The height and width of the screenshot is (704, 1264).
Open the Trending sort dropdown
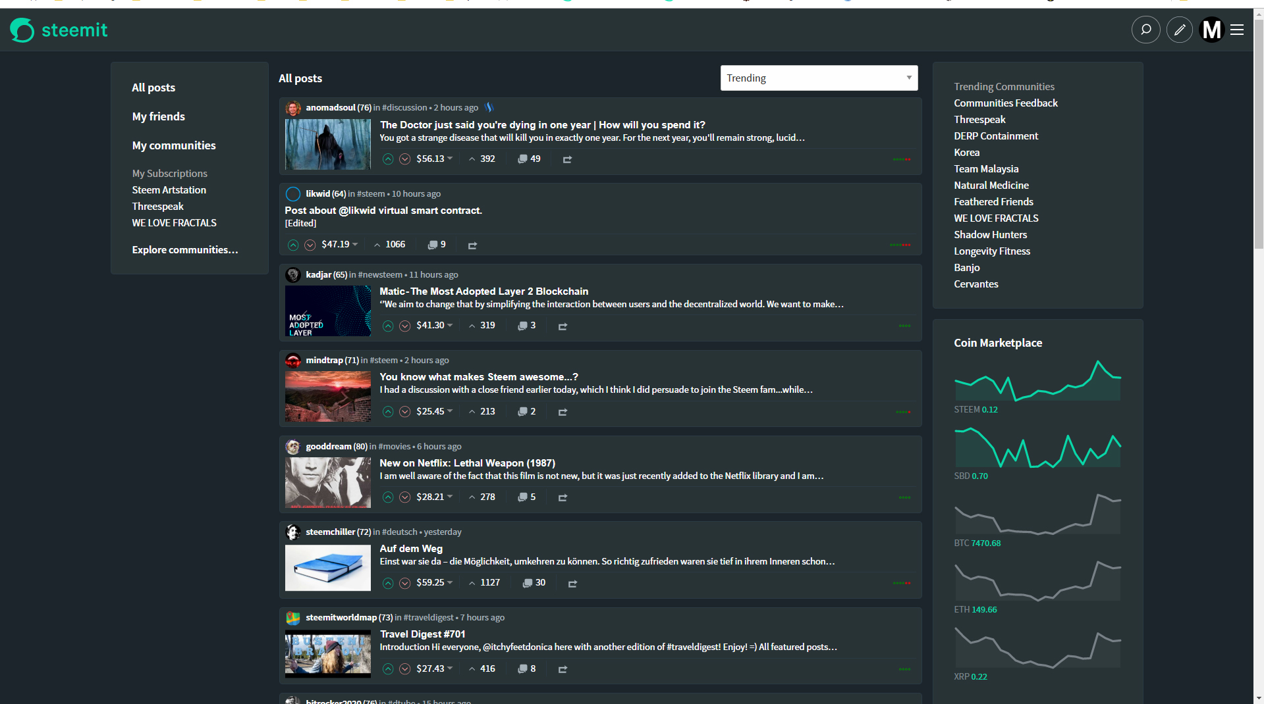819,78
